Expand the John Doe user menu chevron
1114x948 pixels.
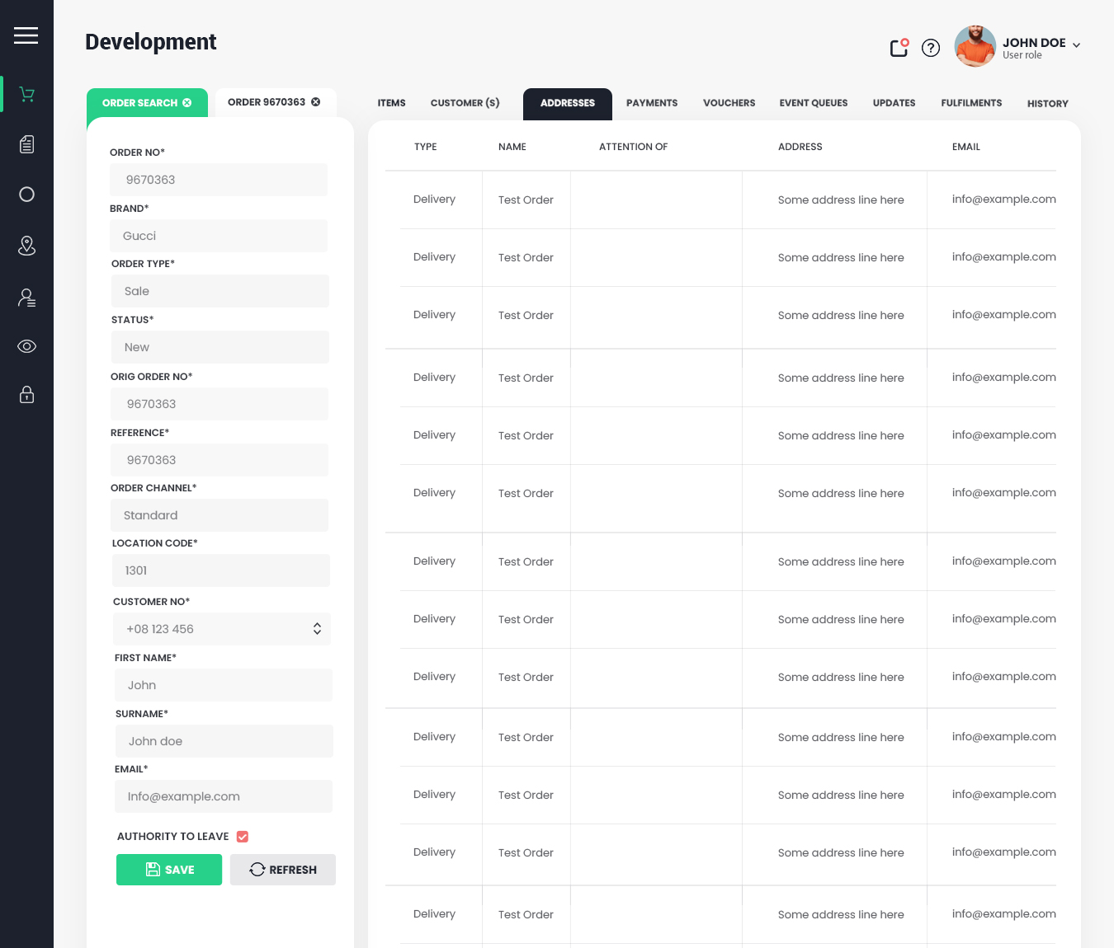pyautogui.click(x=1076, y=45)
